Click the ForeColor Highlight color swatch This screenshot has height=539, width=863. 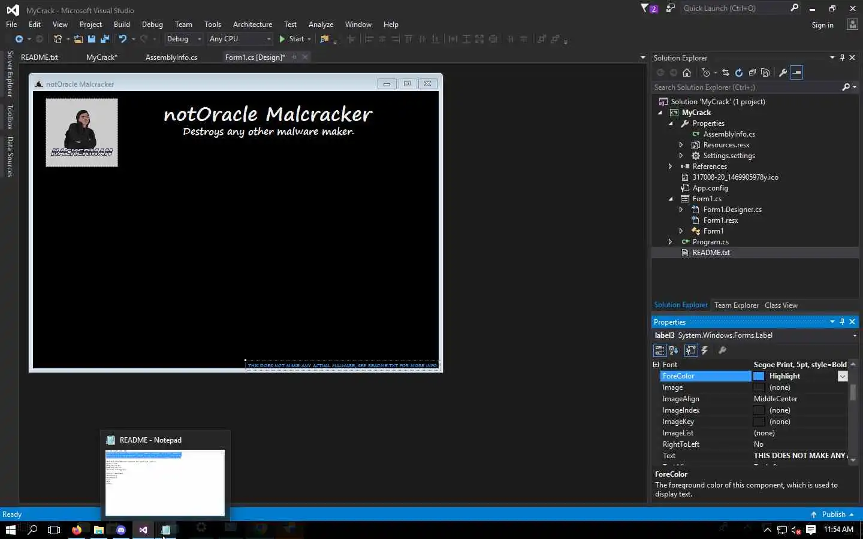point(759,376)
